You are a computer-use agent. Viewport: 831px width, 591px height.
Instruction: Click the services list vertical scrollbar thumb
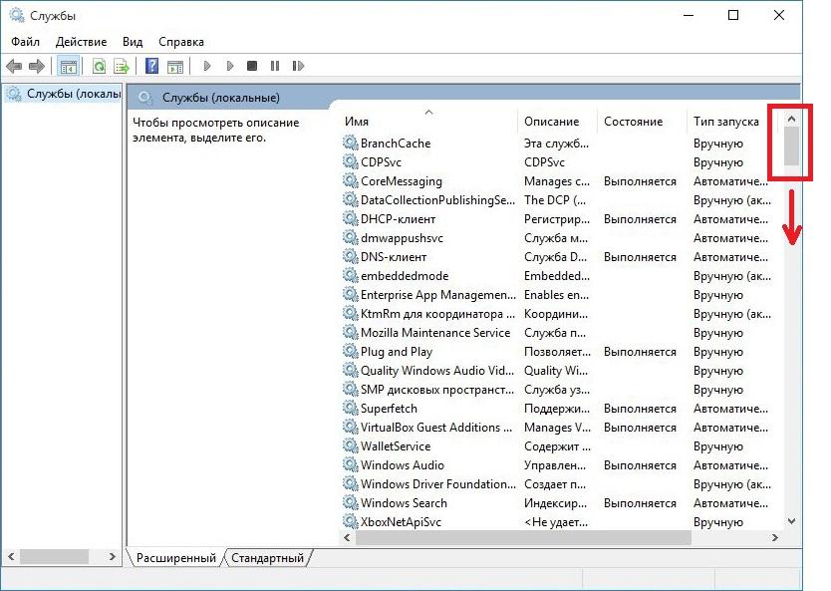(791, 147)
